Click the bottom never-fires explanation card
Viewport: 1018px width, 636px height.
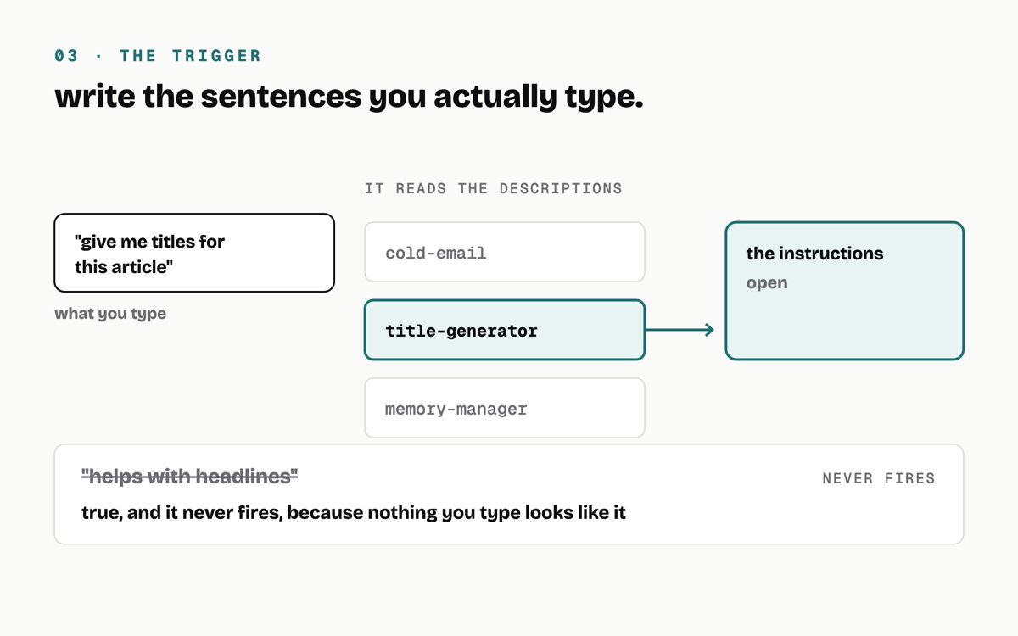click(x=509, y=494)
